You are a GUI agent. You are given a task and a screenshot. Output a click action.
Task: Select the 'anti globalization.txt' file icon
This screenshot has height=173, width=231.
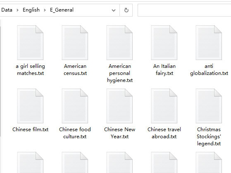(209, 43)
